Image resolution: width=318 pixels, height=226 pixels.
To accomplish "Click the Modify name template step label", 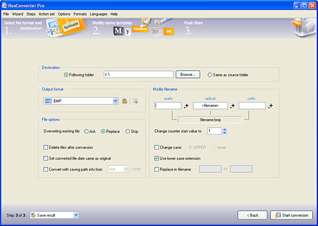I will (112, 23).
